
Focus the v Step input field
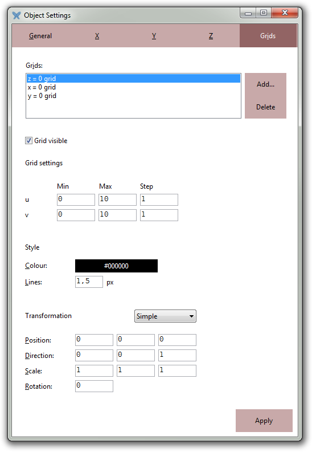click(159, 215)
